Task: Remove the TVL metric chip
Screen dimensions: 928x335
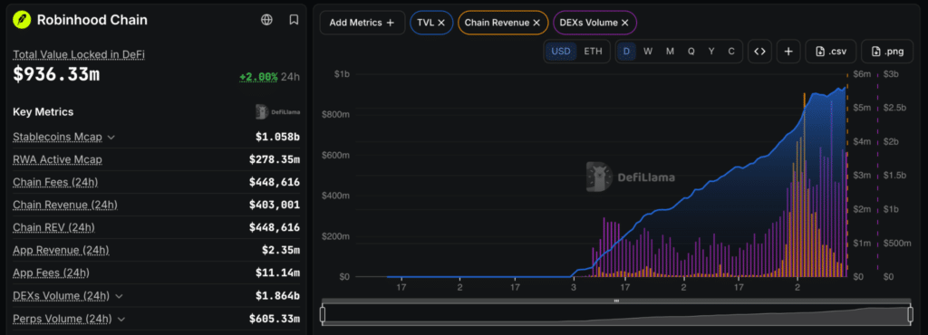Action: [441, 23]
